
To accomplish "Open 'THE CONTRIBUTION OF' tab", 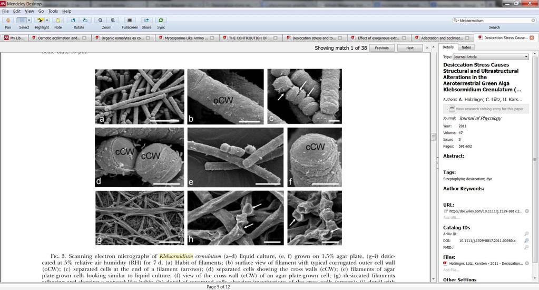I will click(x=250, y=38).
